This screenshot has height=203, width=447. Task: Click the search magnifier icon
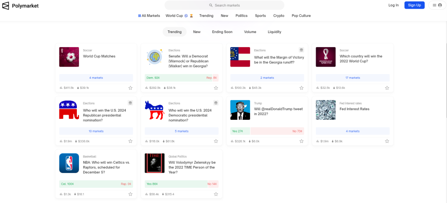tap(211, 5)
